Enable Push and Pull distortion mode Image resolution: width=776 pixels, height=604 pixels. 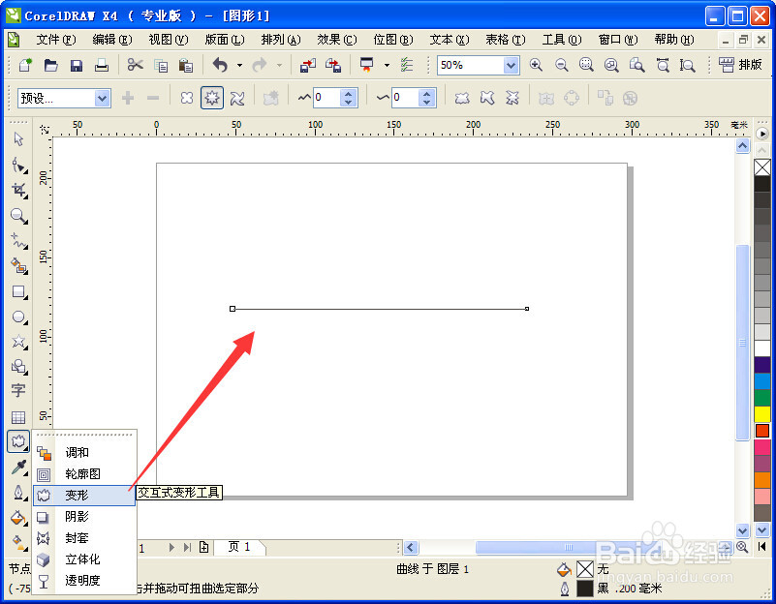point(187,98)
